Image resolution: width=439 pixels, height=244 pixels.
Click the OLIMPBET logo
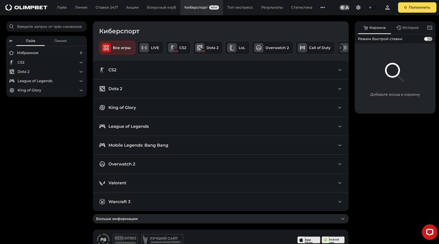point(26,7)
